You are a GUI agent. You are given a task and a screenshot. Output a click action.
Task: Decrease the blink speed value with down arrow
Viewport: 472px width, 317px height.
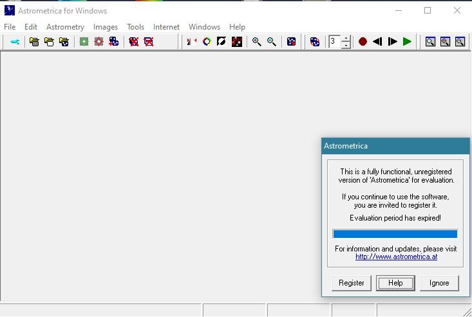[x=346, y=45]
